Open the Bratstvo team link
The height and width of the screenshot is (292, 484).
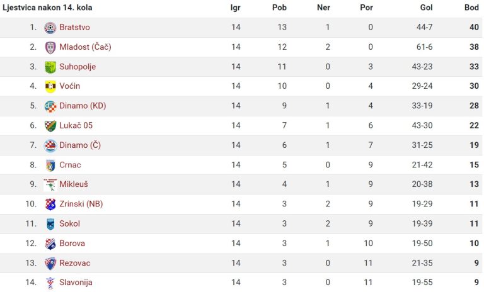pyautogui.click(x=75, y=28)
